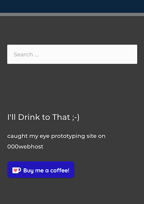
Task: Click the coffee cup icon on the button
Action: [17, 170]
